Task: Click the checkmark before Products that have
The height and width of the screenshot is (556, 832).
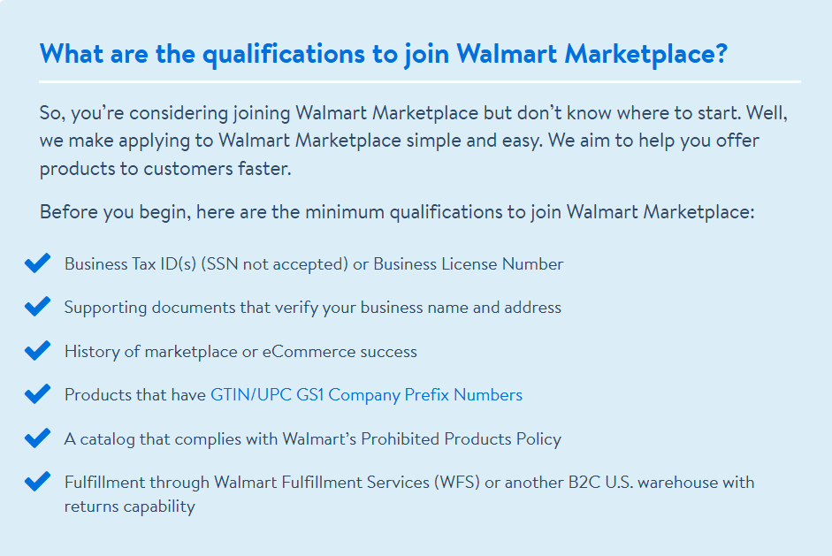Action: click(x=37, y=394)
